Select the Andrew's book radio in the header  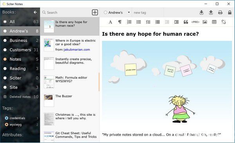[x=105, y=12]
